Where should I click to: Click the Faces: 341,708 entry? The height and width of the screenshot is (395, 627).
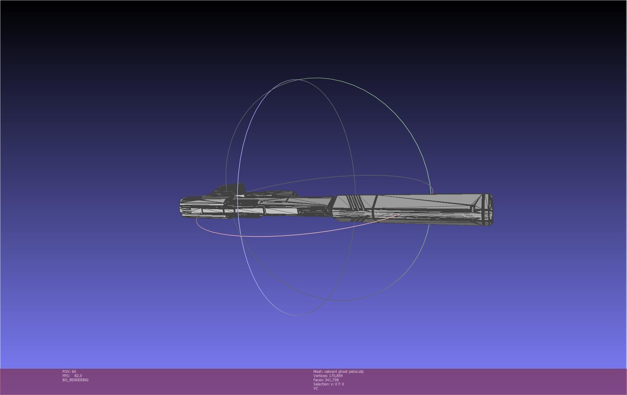326,380
